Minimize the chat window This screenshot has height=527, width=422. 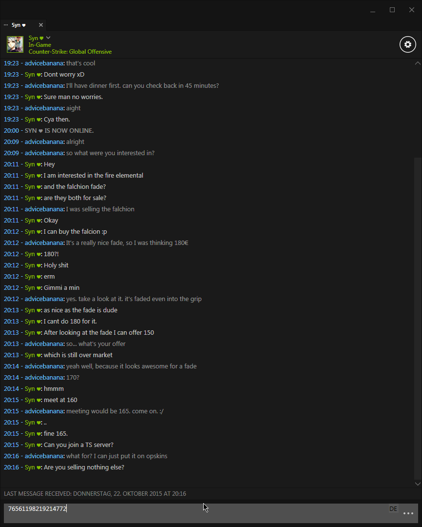point(373,10)
